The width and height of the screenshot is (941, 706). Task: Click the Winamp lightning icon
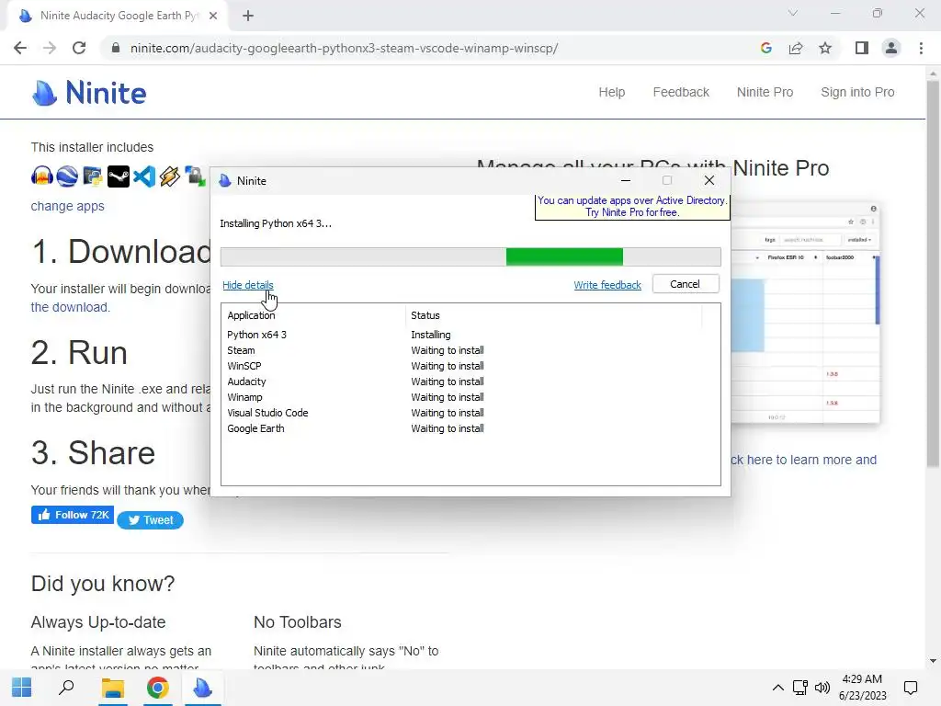pyautogui.click(x=170, y=176)
